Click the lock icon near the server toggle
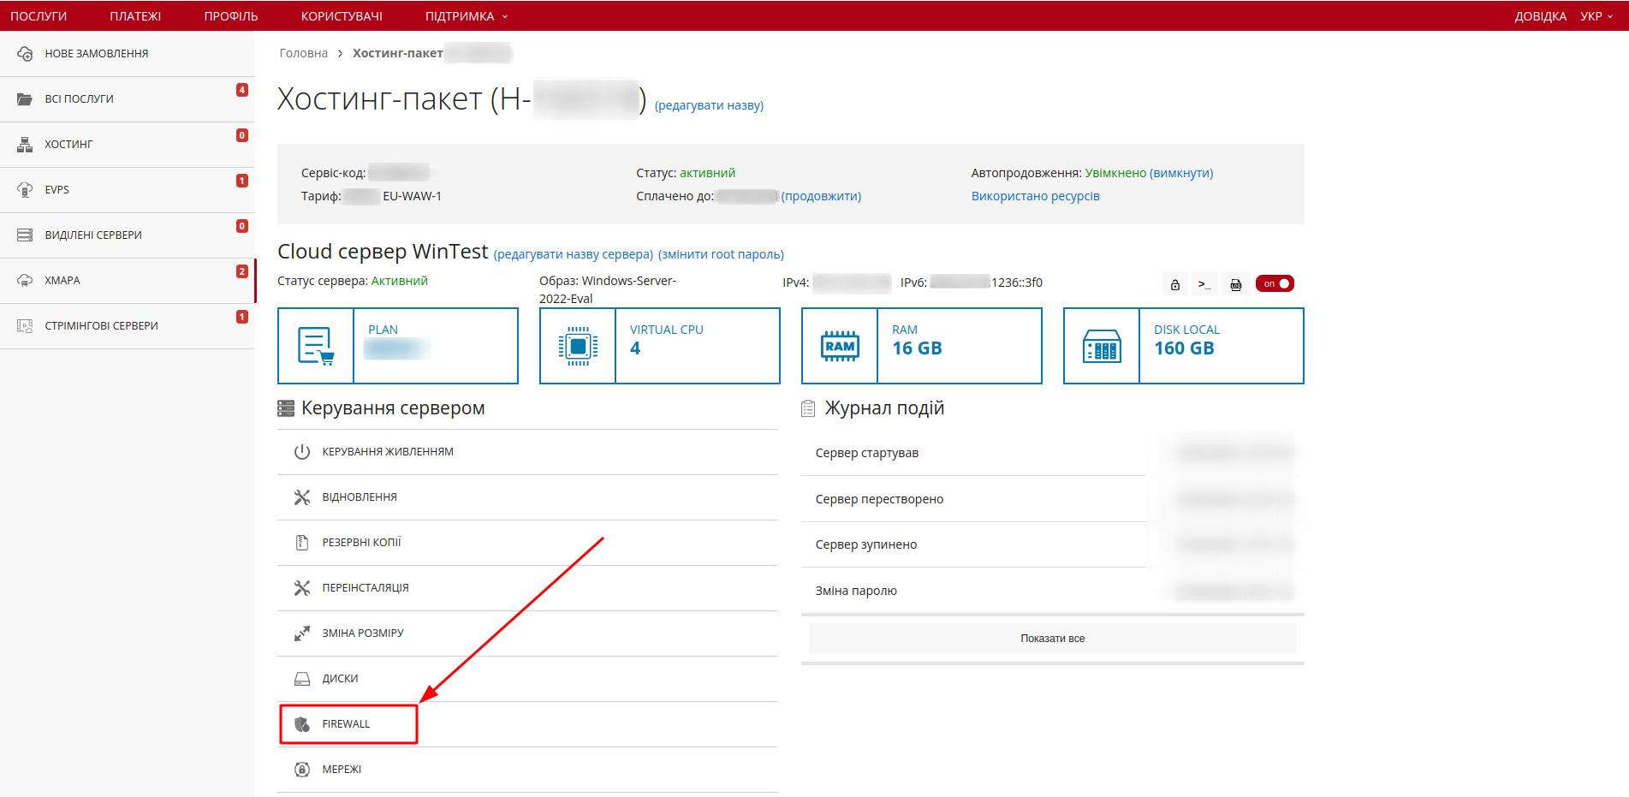Screen dimensions: 1629x797 1175,284
